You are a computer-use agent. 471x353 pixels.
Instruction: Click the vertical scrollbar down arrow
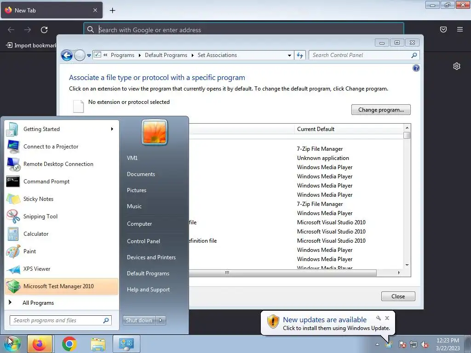[407, 265]
